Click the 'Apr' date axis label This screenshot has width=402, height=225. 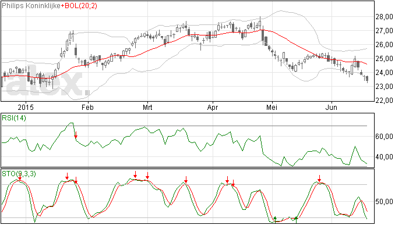click(213, 107)
